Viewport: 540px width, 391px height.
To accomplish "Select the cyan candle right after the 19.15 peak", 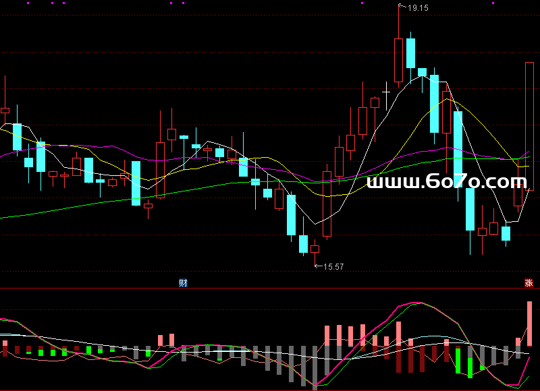I will click(x=410, y=53).
